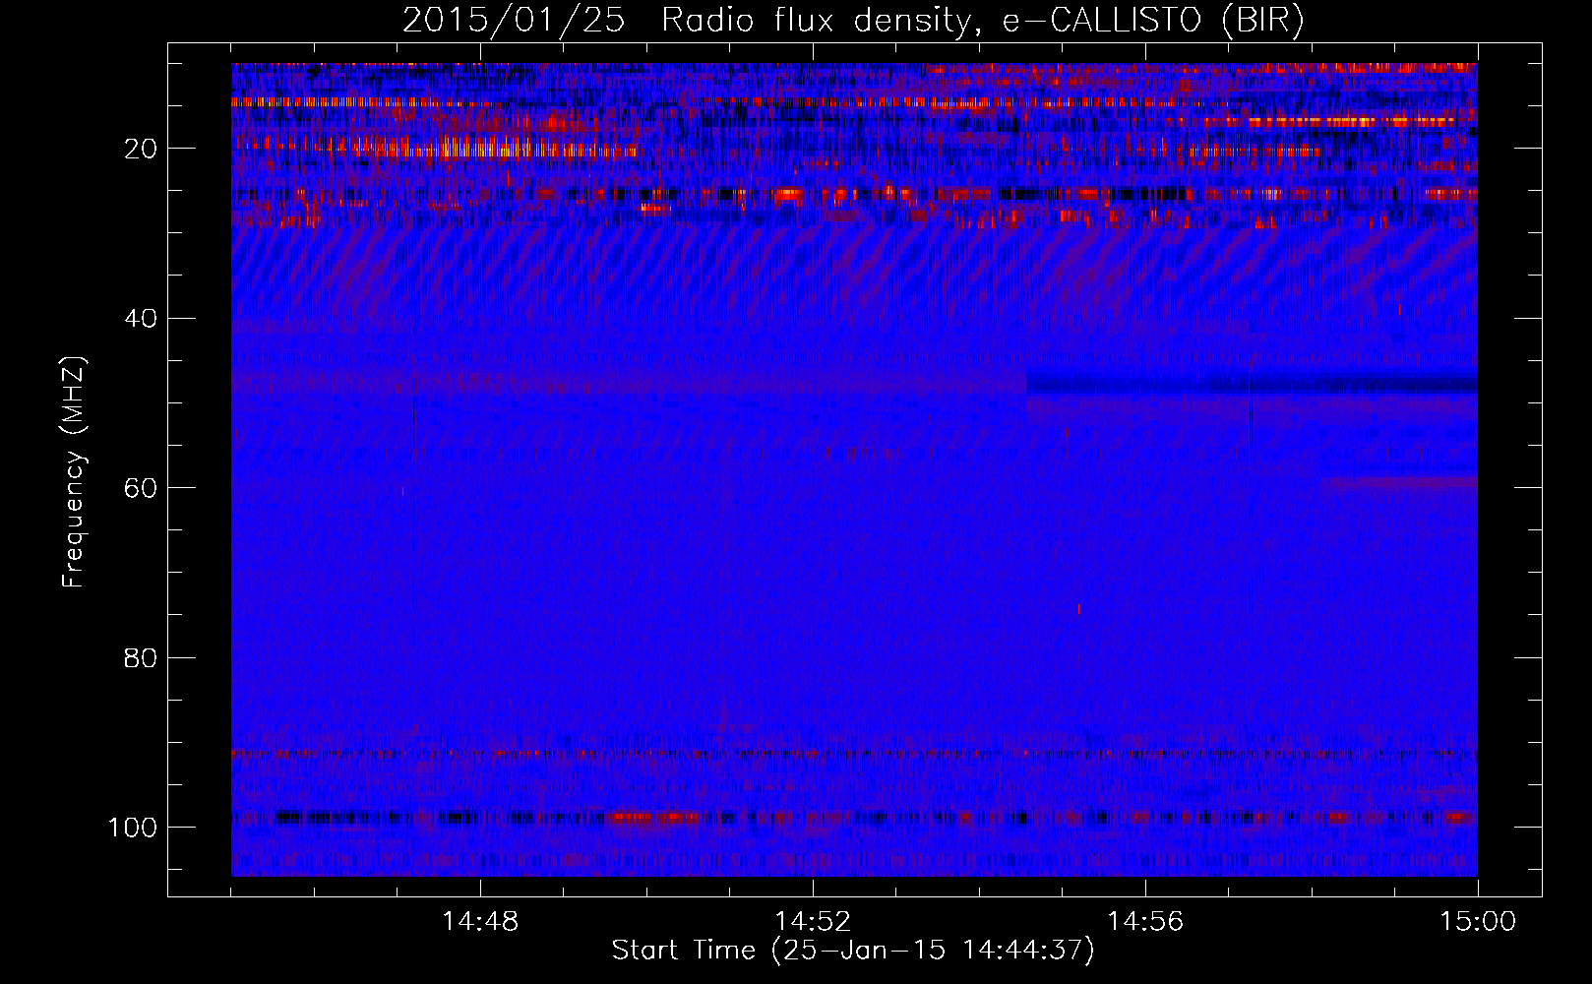Click the "Frequency (MHZ)" y-axis label

pyautogui.click(x=74, y=472)
